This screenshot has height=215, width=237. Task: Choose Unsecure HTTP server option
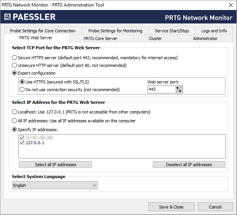tap(15, 65)
